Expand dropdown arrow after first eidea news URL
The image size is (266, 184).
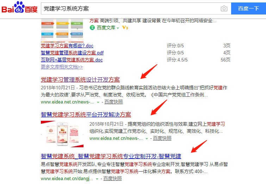coord(98,102)
